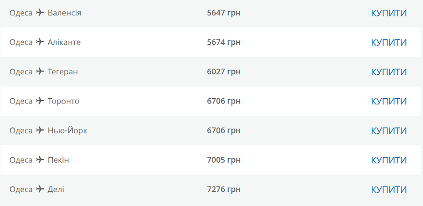Image resolution: width=423 pixels, height=206 pixels.
Task: Select the 7005 грн price for Пекін
Action: pos(224,160)
